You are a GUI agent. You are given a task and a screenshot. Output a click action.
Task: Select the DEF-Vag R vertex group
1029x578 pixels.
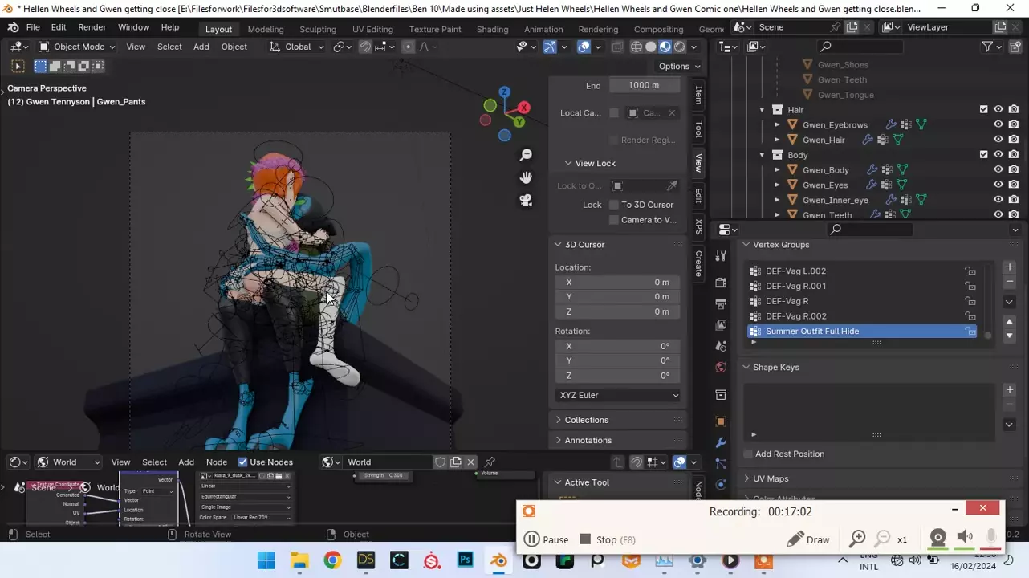[x=787, y=301]
